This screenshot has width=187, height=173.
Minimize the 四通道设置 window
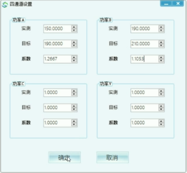point(166,4)
